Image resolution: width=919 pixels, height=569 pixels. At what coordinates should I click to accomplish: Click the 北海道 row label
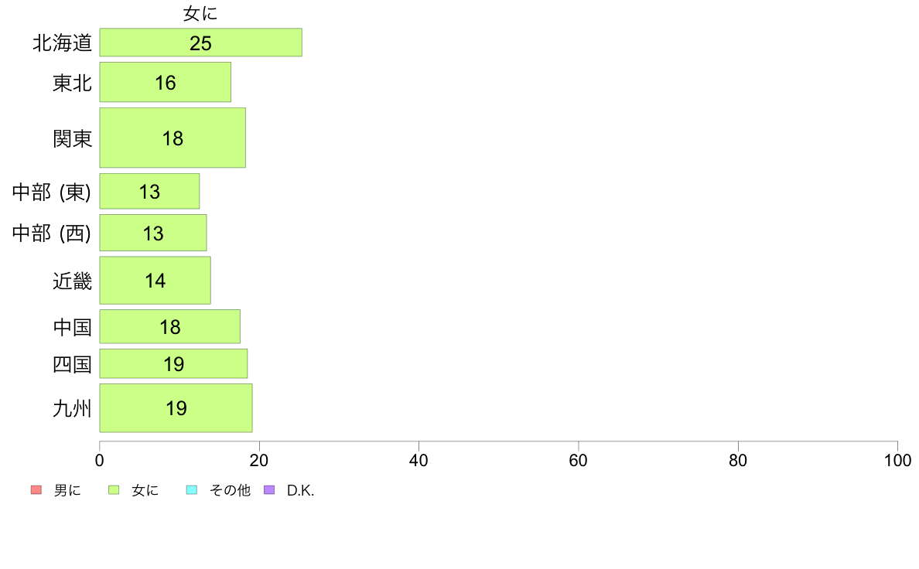coord(62,43)
